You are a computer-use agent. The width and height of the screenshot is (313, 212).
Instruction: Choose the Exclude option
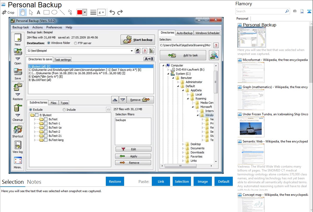pyautogui.click(x=31, y=110)
